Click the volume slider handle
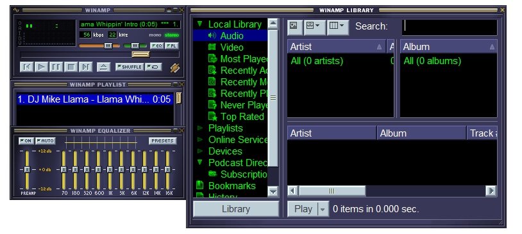Viewport: 522px width, 234px height. tap(108, 46)
